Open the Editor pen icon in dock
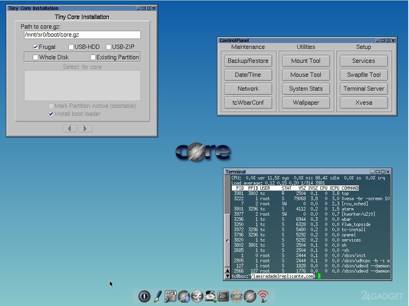 157,296
